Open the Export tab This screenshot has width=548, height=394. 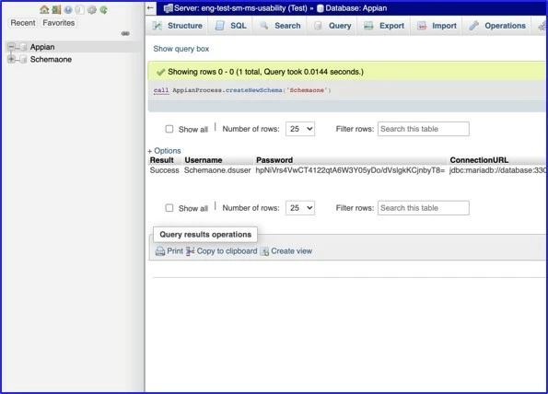tap(384, 26)
